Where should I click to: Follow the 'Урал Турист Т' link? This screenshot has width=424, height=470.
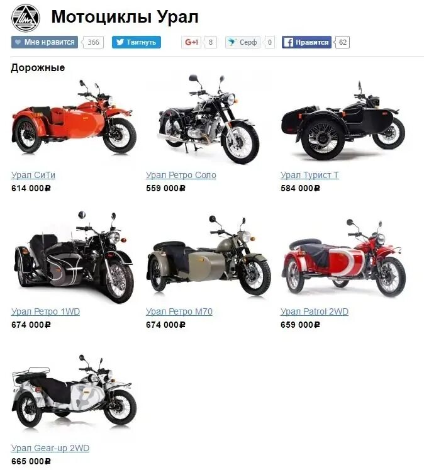click(310, 175)
